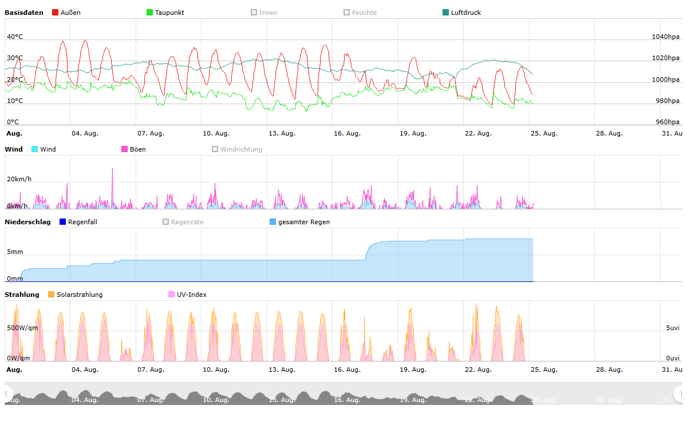Hide the Regenfall series
Viewport: 687px width, 429px height.
78,222
